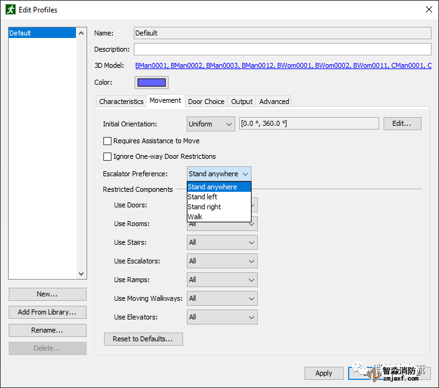
Task: Click the Description text field
Action: 282,49
